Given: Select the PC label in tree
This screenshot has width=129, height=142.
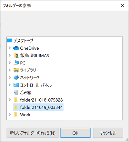Looking at the screenshot, I should tap(23, 63).
